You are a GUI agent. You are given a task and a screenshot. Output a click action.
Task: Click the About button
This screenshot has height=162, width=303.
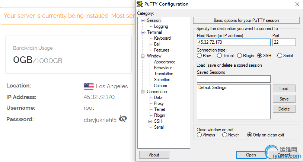tap(154, 155)
